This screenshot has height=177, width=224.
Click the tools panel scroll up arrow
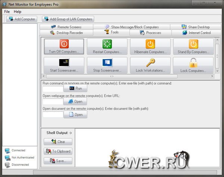pyautogui.click(x=217, y=40)
